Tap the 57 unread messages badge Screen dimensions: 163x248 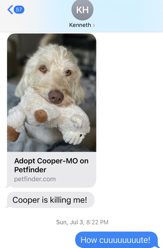click(x=19, y=10)
